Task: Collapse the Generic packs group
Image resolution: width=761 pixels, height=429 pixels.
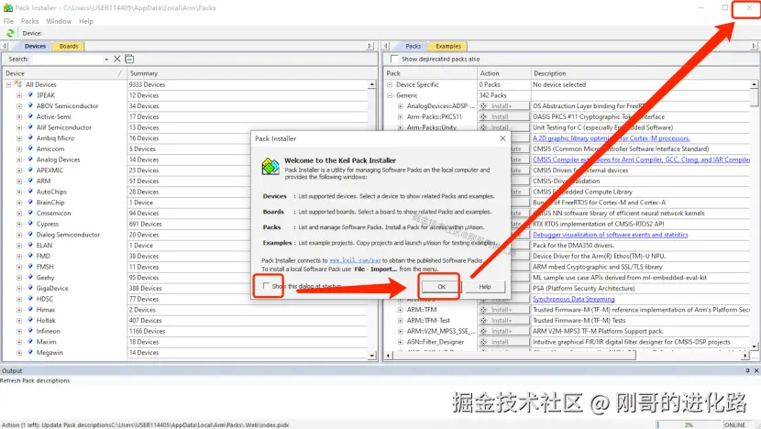Action: click(390, 95)
